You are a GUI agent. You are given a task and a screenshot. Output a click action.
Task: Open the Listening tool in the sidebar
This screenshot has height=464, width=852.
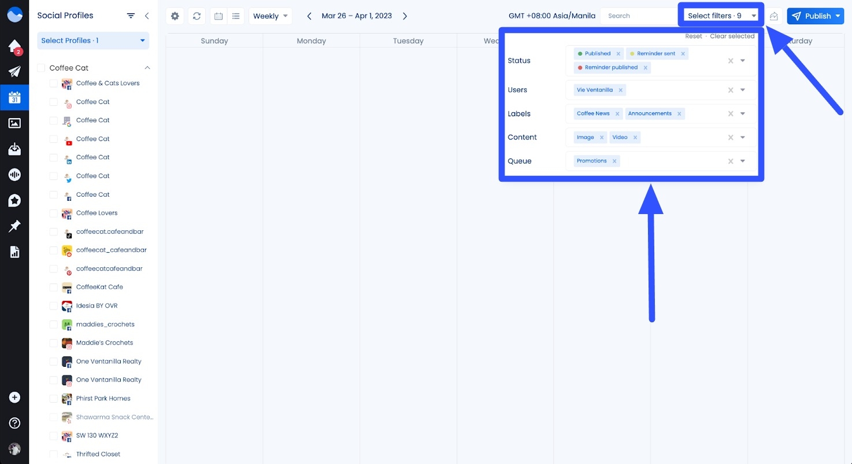[x=14, y=174]
